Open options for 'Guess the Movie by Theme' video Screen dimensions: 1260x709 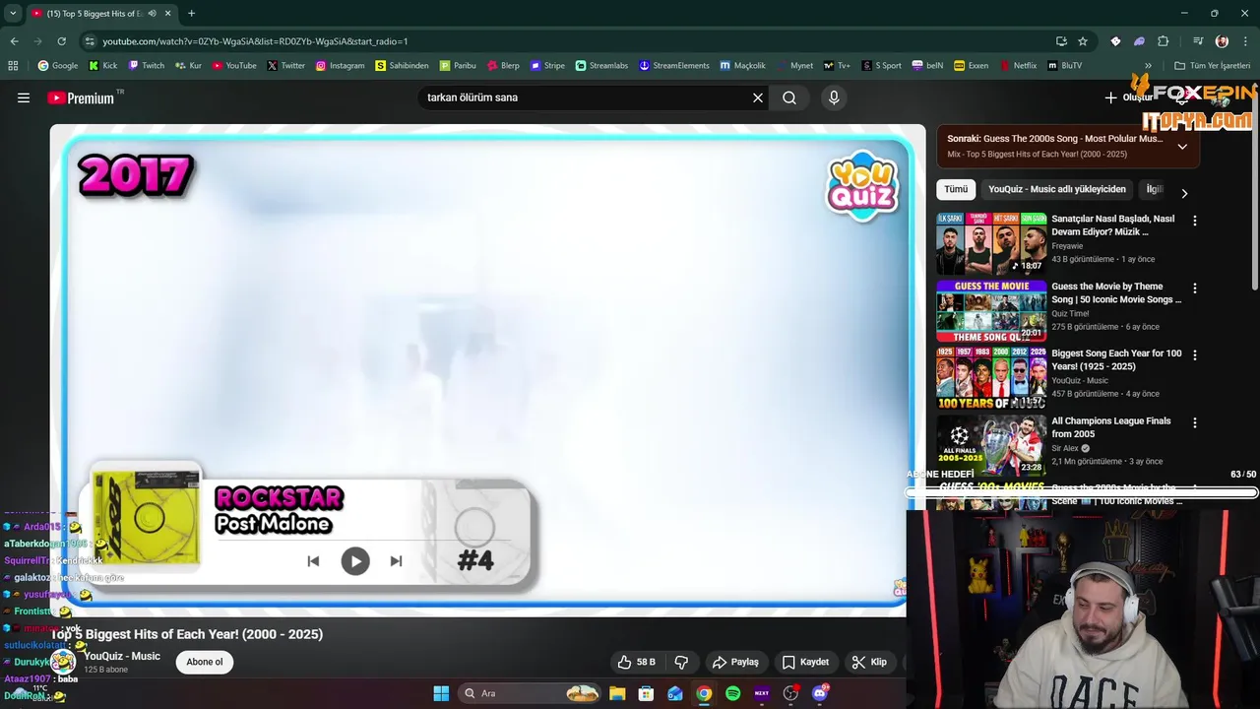(1195, 289)
